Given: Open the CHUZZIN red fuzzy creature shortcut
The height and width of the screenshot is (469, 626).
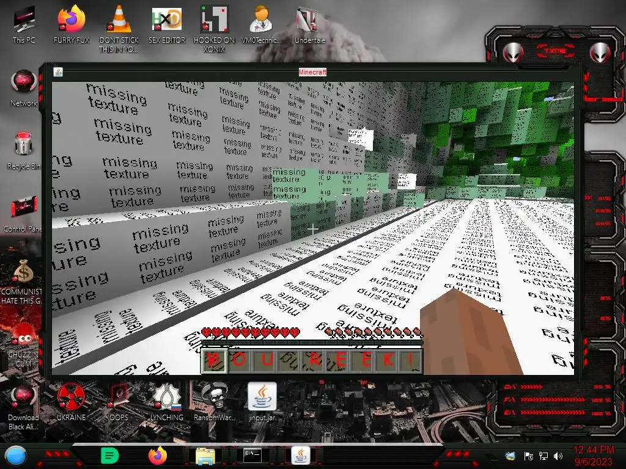Looking at the screenshot, I should point(24,346).
